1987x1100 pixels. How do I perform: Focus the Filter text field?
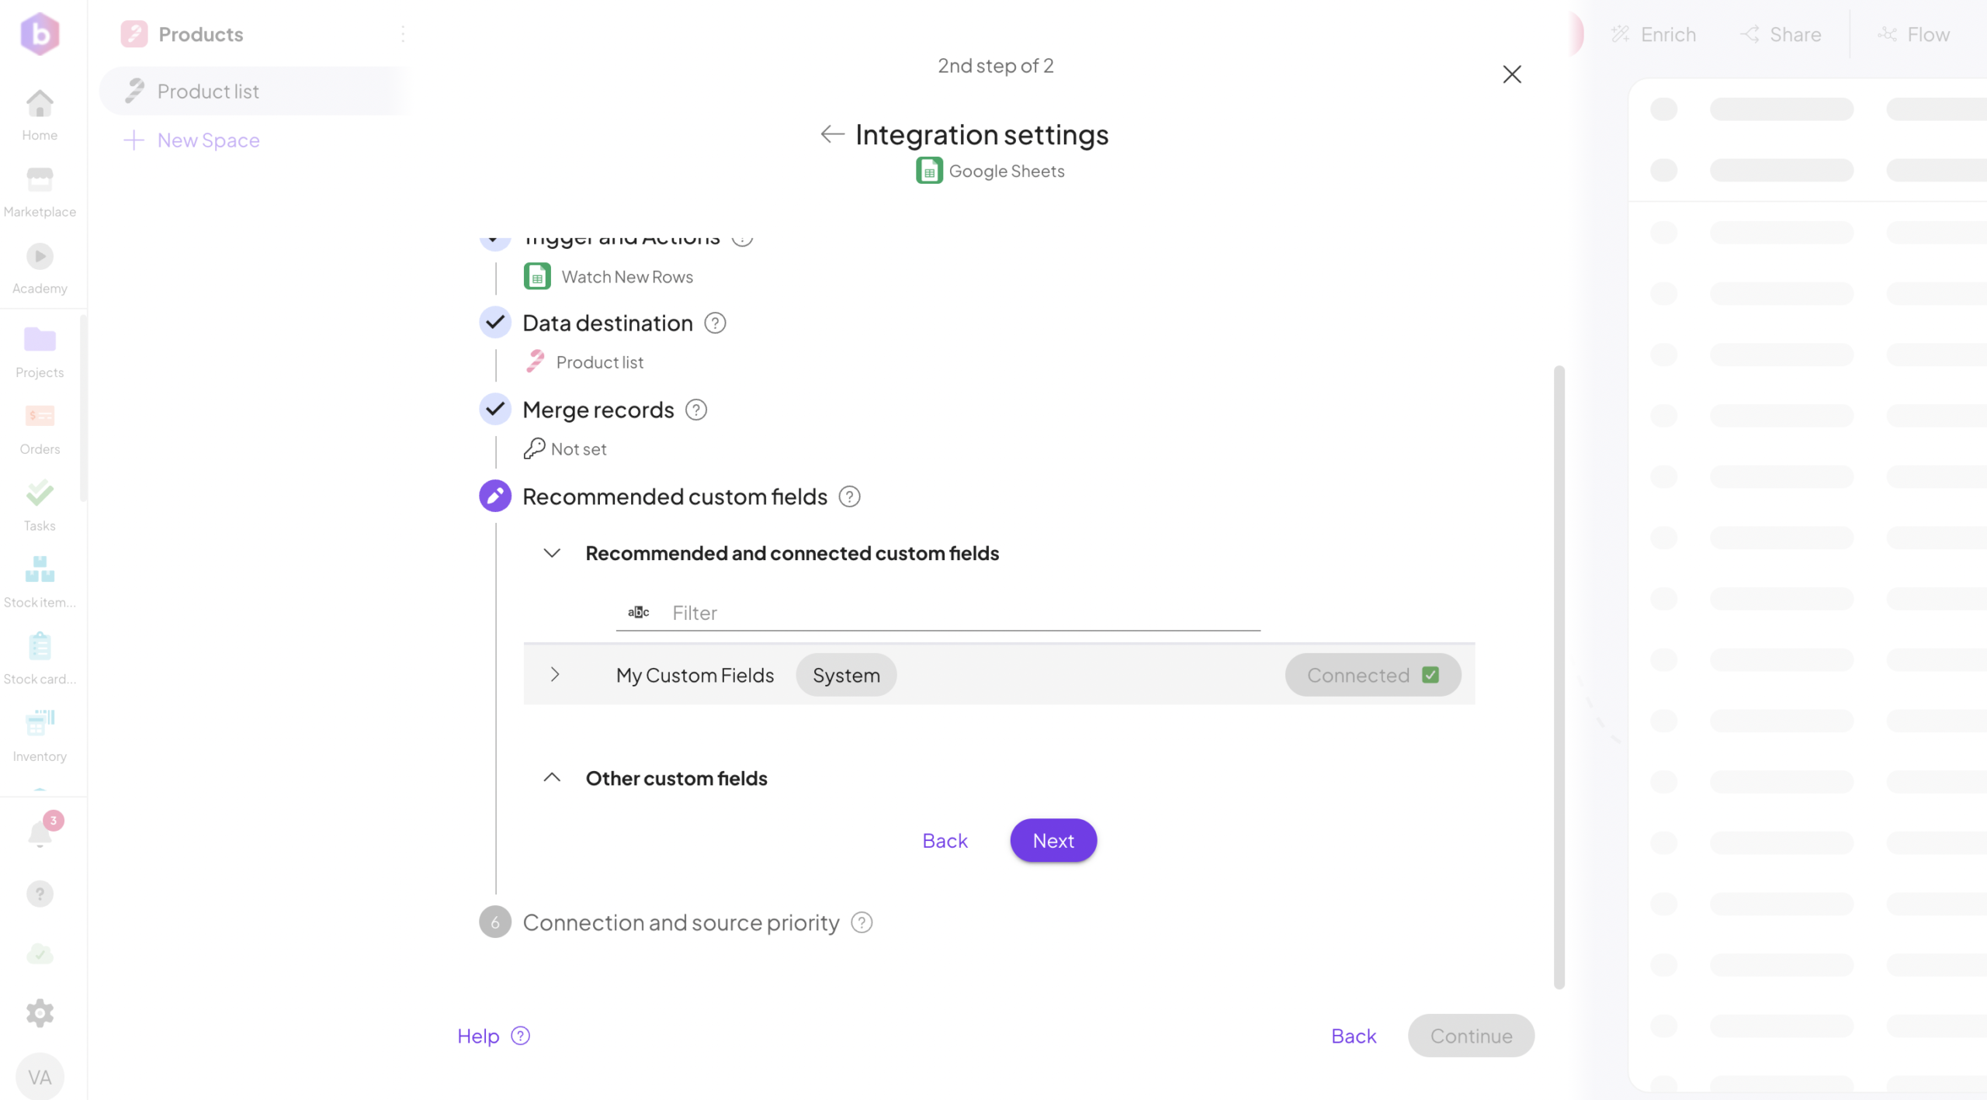(x=962, y=613)
